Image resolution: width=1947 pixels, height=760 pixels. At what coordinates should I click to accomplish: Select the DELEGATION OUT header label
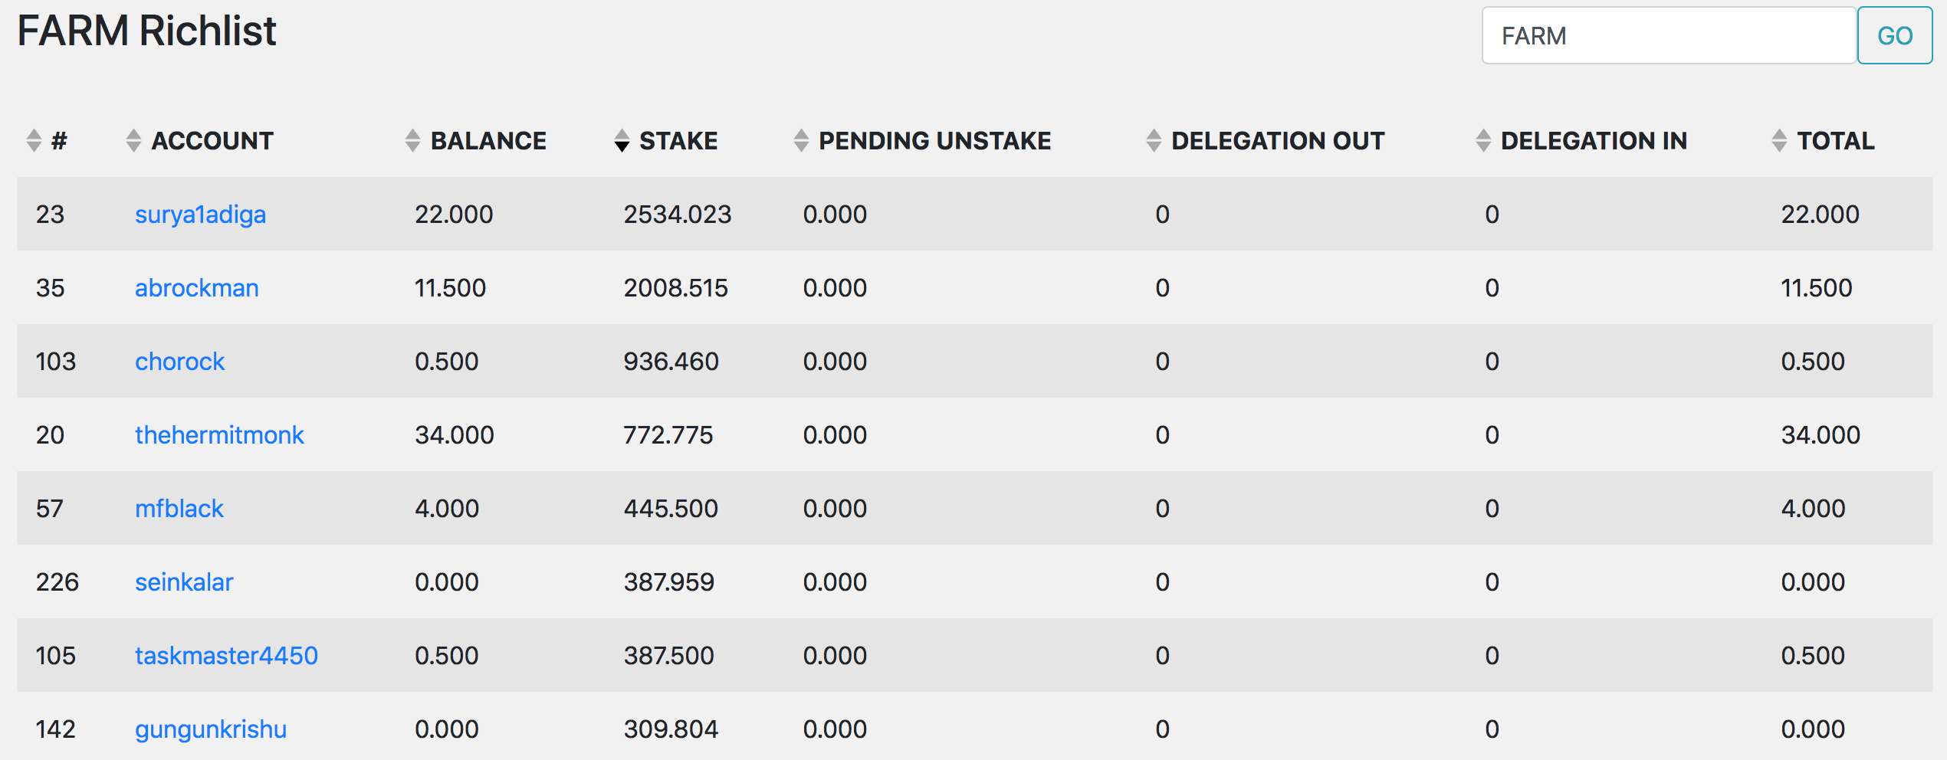[x=1278, y=141]
